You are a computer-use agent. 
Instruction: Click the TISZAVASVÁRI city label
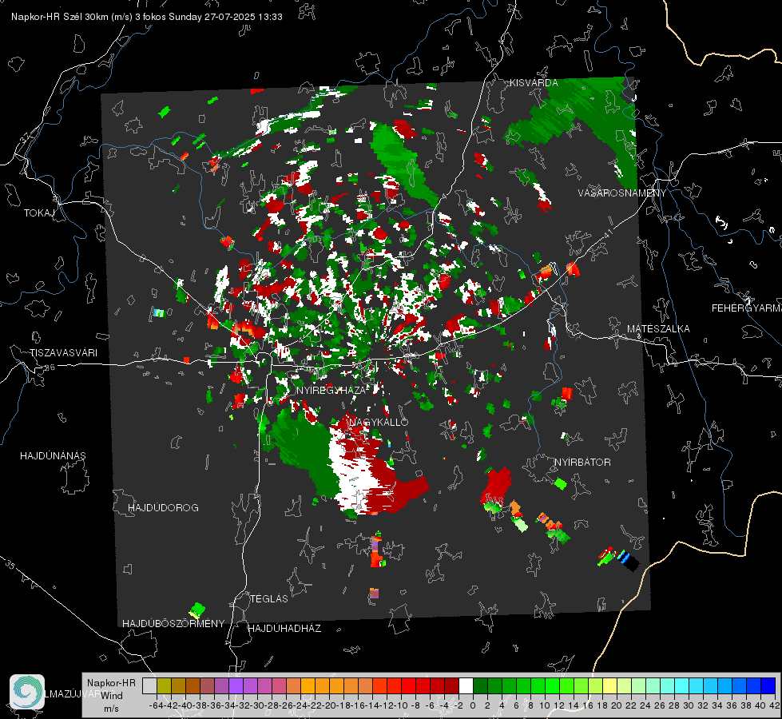(63, 353)
